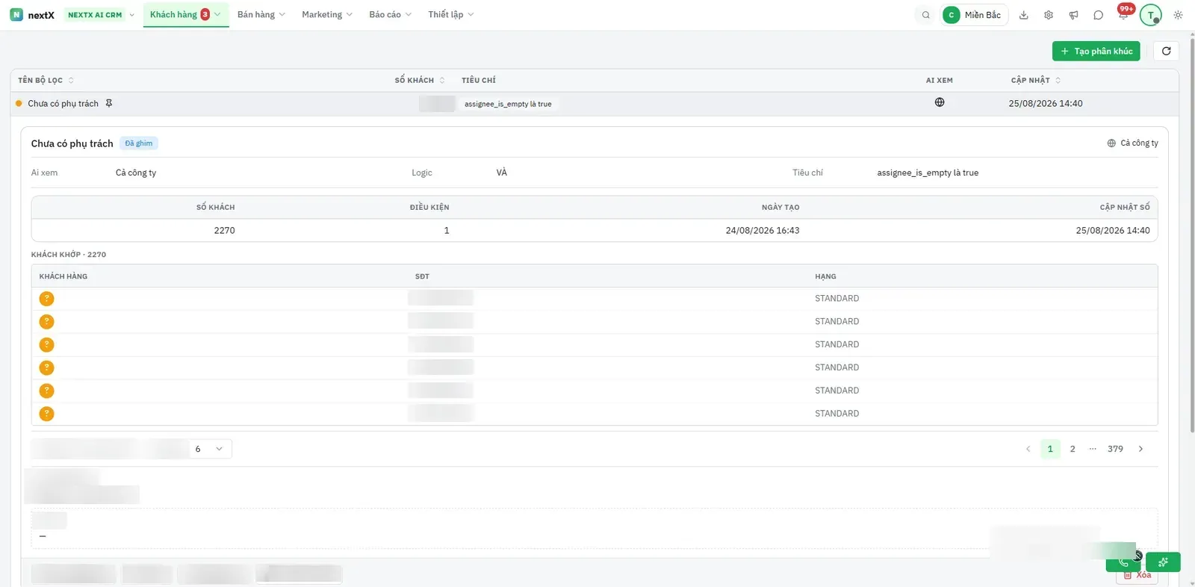Open the Khách hàng menu
The height and width of the screenshot is (587, 1195).
pos(185,15)
